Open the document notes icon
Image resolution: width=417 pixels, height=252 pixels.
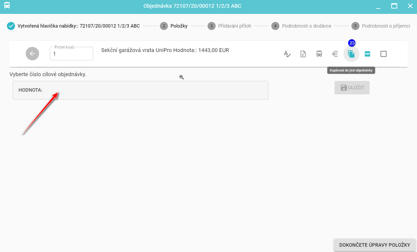303,54
